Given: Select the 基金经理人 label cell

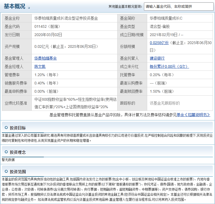Looking at the screenshot, I should 17,66.
